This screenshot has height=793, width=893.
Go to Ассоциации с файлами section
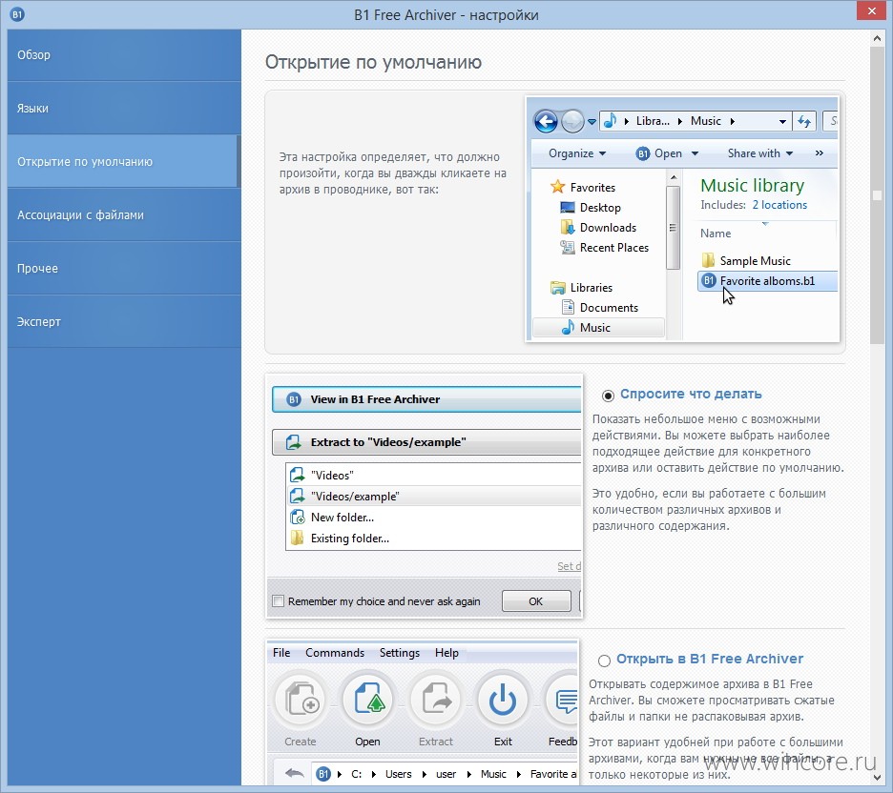[x=124, y=215]
